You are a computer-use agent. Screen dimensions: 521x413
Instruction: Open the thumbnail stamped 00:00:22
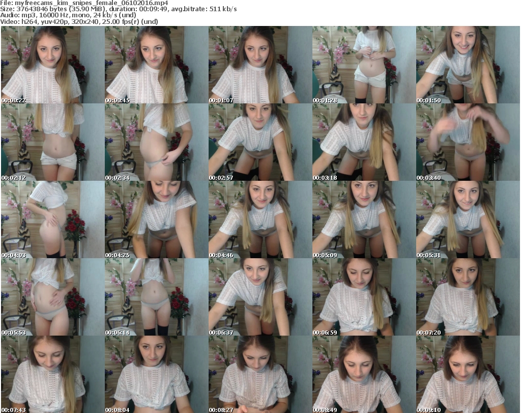tap(53, 65)
